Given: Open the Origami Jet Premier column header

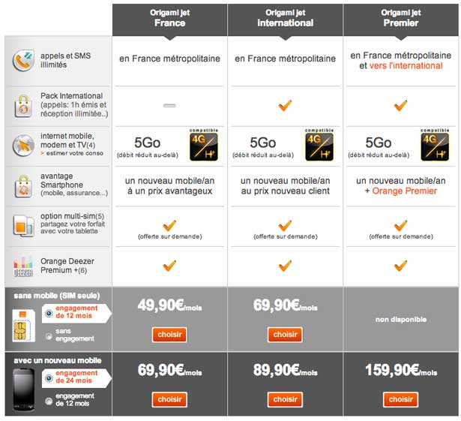Looking at the screenshot, I should click(x=400, y=18).
